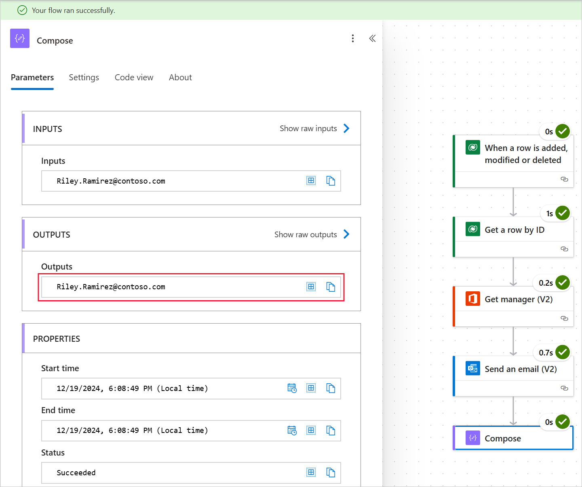Switch to the Settings tab
The height and width of the screenshot is (487, 582).
coord(84,77)
